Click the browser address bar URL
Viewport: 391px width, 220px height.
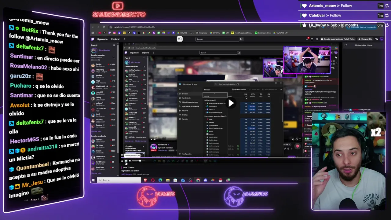(134, 27)
